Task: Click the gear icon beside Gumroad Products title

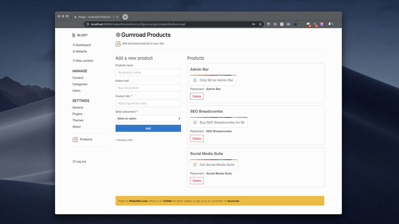Action: pyautogui.click(x=118, y=35)
